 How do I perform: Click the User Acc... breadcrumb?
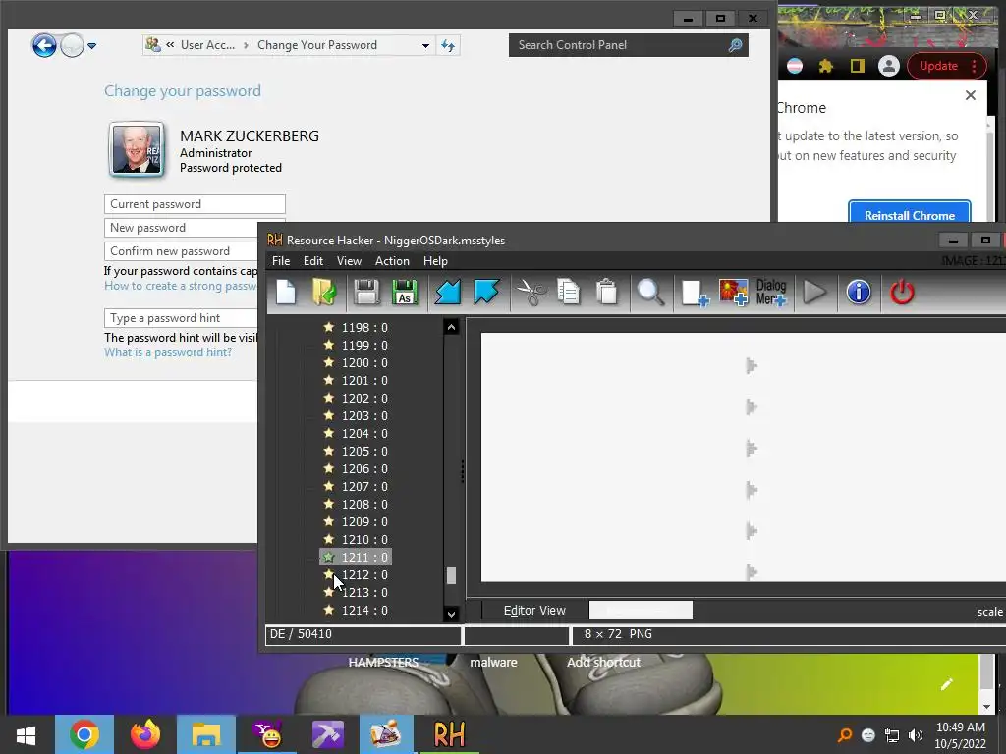click(207, 45)
